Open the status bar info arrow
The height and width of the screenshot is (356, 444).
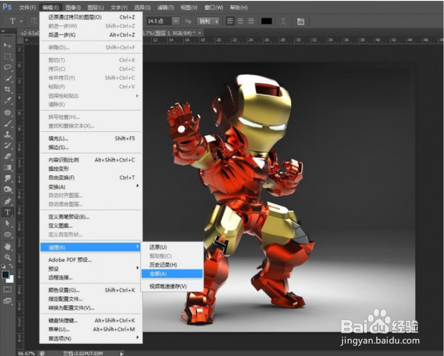[122, 353]
